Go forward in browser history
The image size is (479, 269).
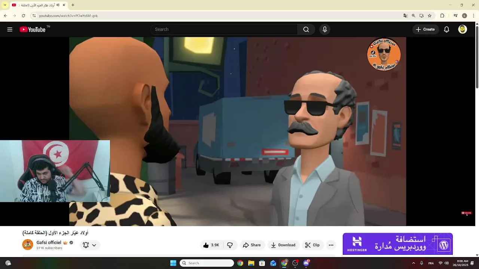(14, 16)
